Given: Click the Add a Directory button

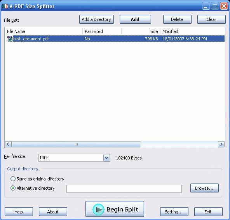Looking at the screenshot, I should [96, 19].
